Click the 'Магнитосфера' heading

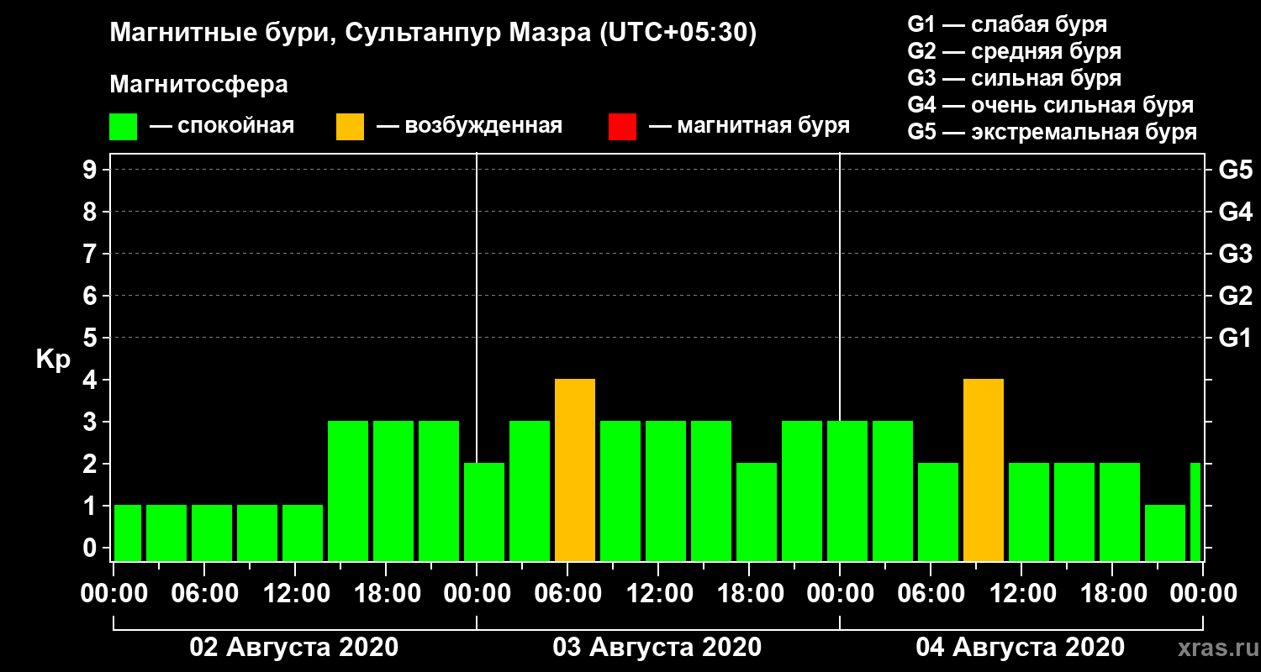pos(198,85)
